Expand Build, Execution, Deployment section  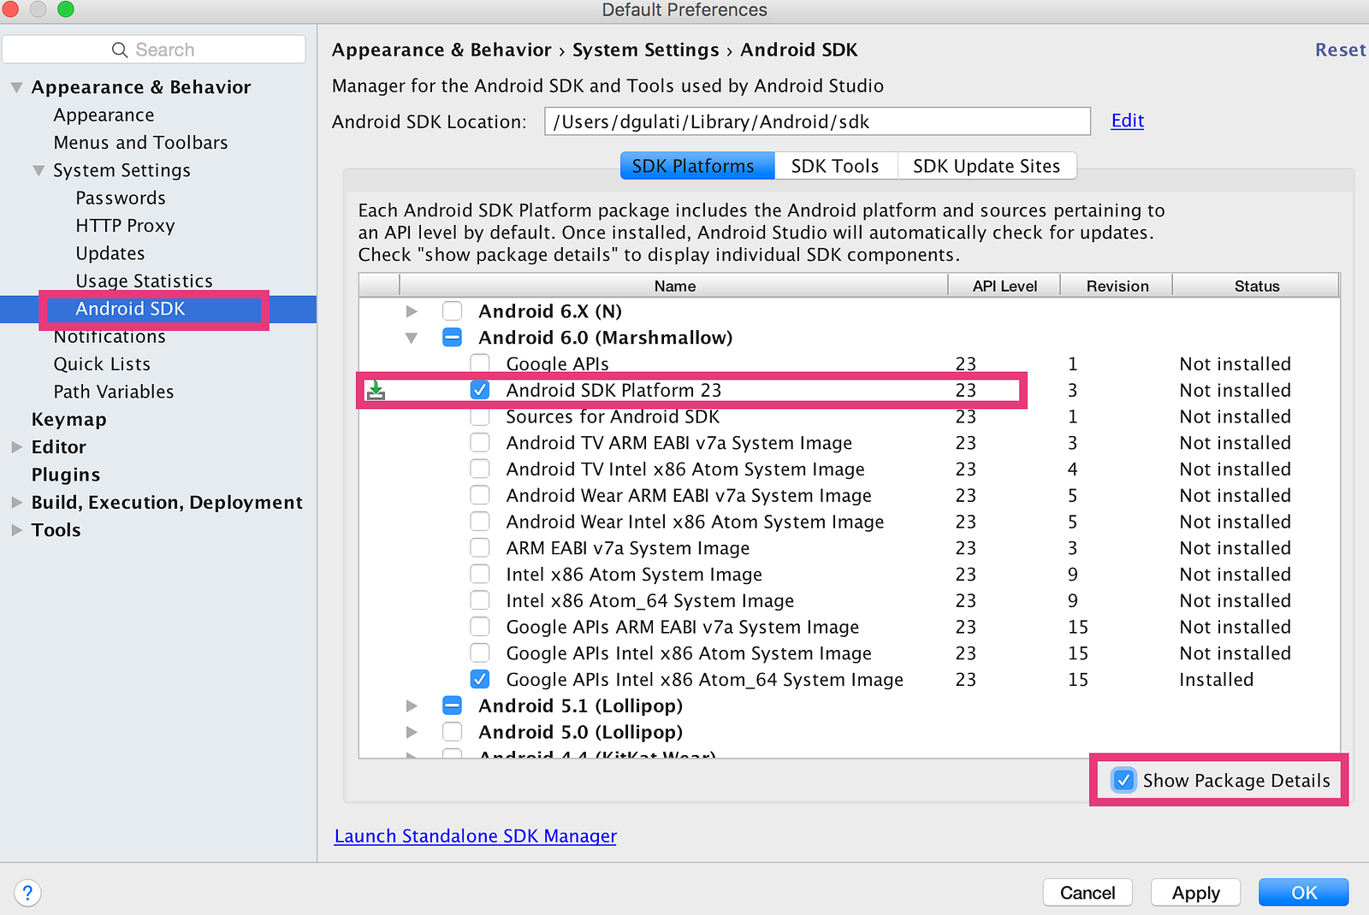[16, 503]
